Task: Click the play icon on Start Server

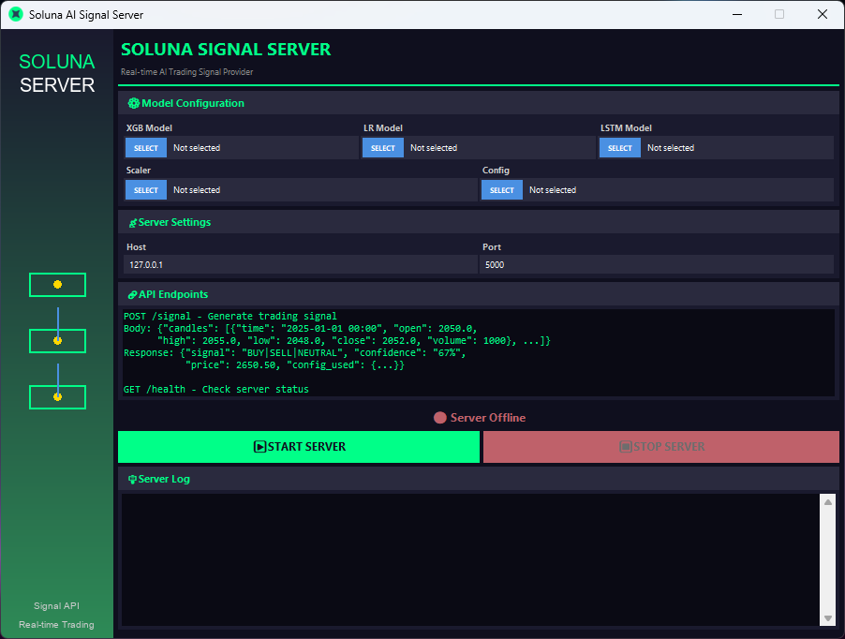Action: (259, 447)
